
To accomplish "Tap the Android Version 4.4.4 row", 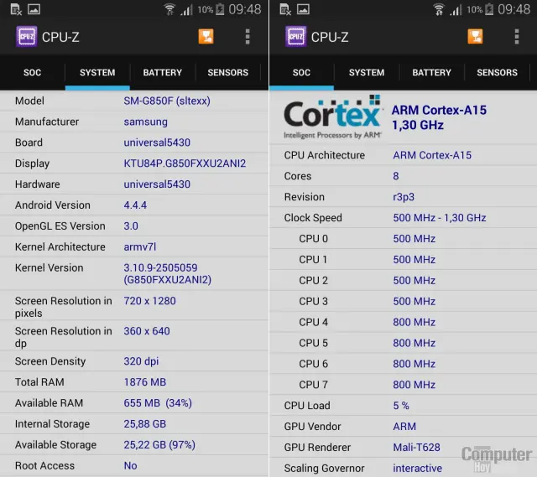I will tap(134, 205).
